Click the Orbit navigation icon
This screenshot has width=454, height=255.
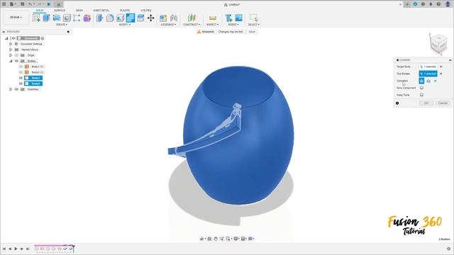[x=201, y=239]
